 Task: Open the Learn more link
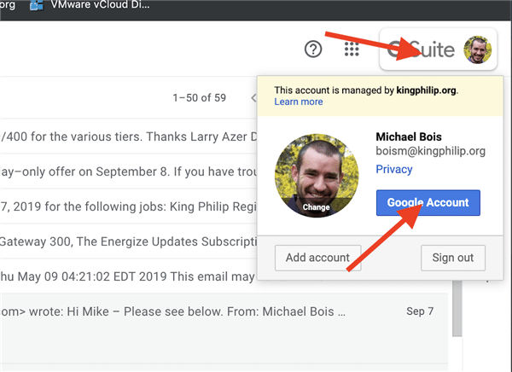pos(299,102)
